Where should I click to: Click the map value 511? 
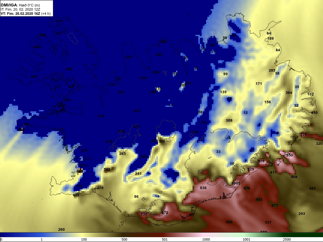click(x=162, y=141)
